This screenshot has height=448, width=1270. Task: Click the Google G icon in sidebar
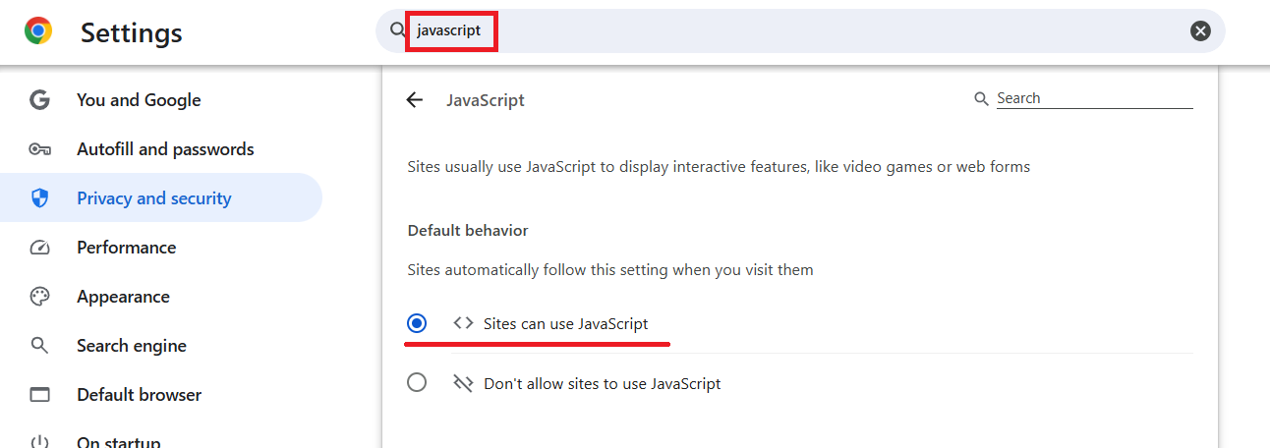[39, 100]
